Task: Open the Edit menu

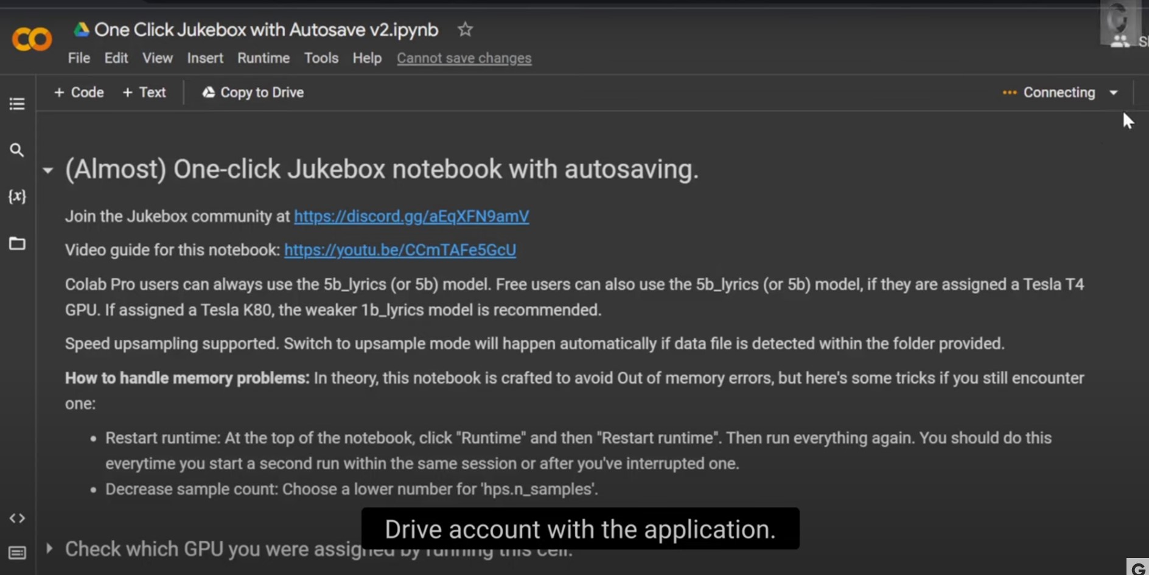Action: [116, 58]
